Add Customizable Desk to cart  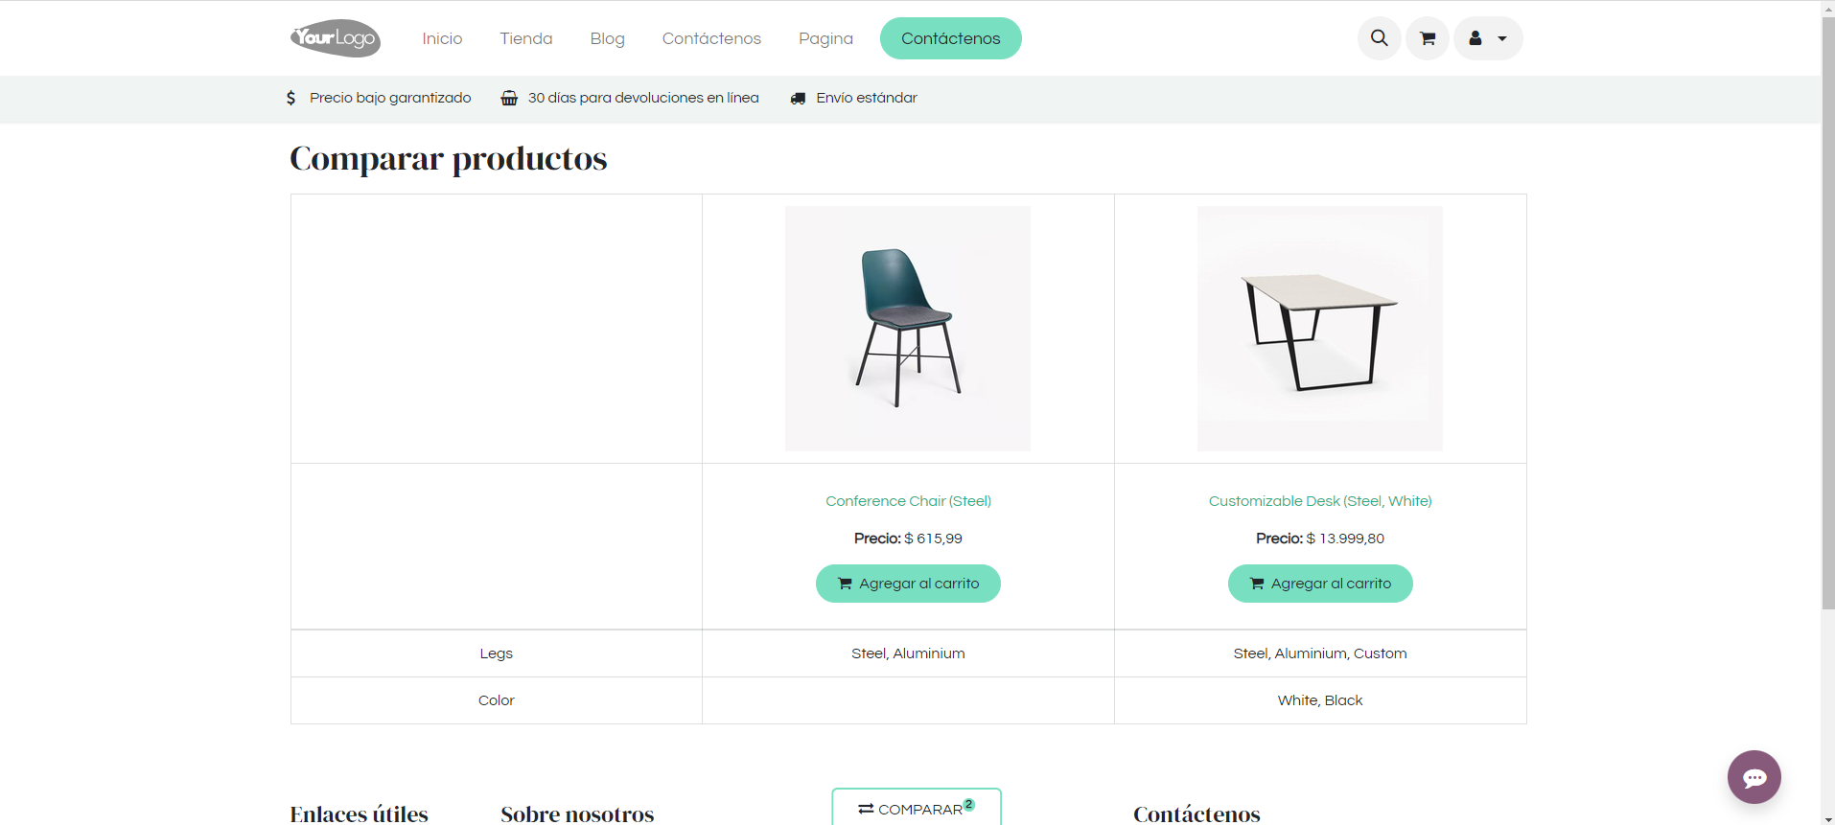click(x=1319, y=584)
